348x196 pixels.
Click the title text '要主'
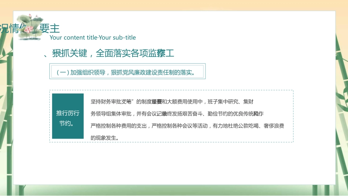coord(49,29)
